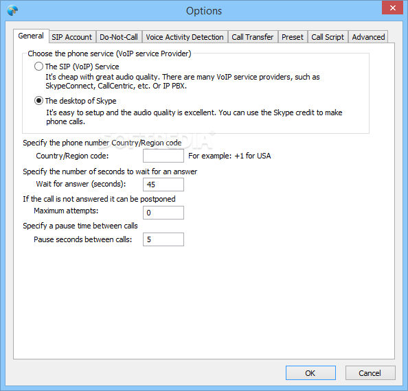
Task: Open the Preset tab
Action: pyautogui.click(x=293, y=37)
